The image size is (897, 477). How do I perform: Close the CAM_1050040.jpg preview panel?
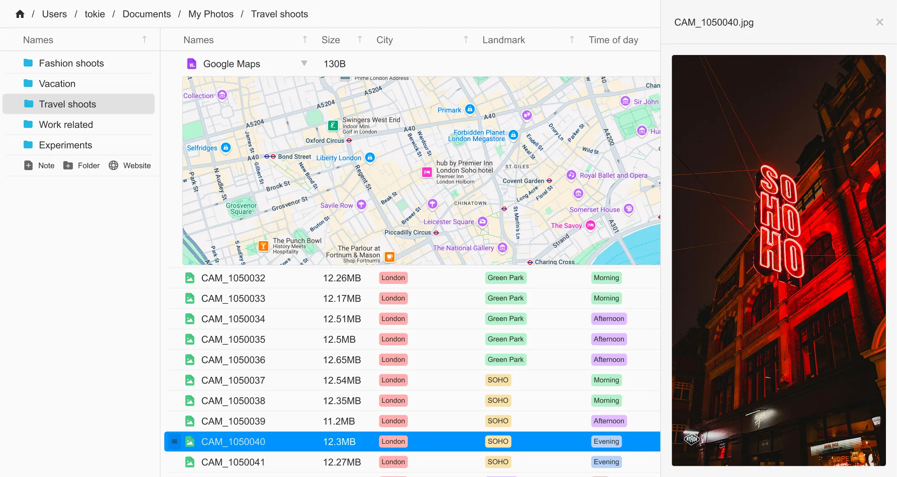tap(880, 22)
